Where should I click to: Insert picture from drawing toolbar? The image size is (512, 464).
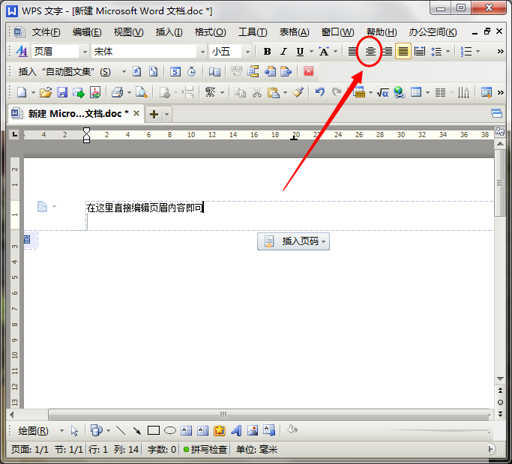point(253,431)
